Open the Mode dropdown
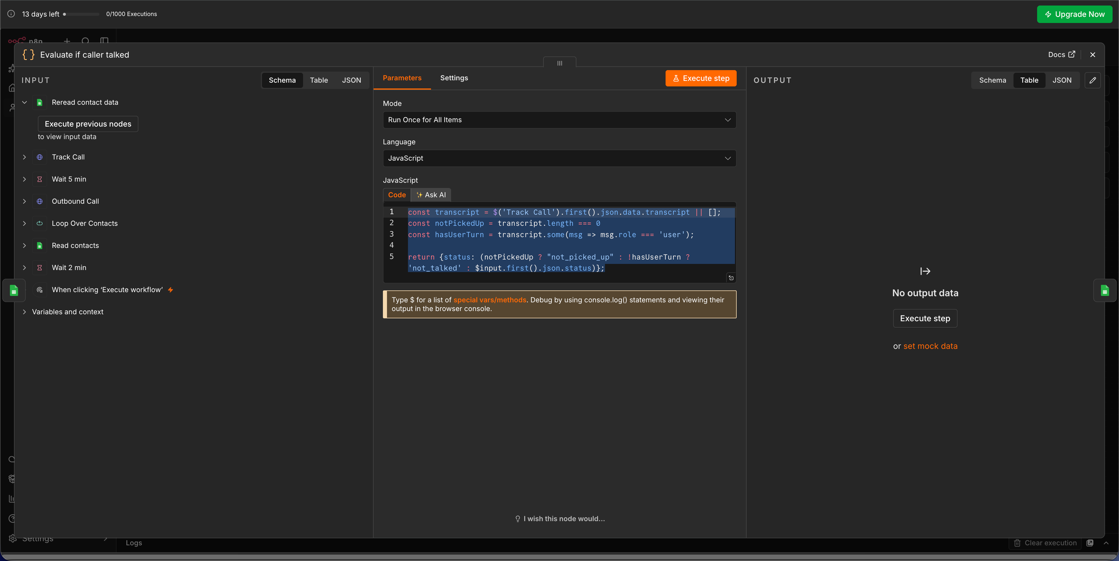 tap(559, 120)
